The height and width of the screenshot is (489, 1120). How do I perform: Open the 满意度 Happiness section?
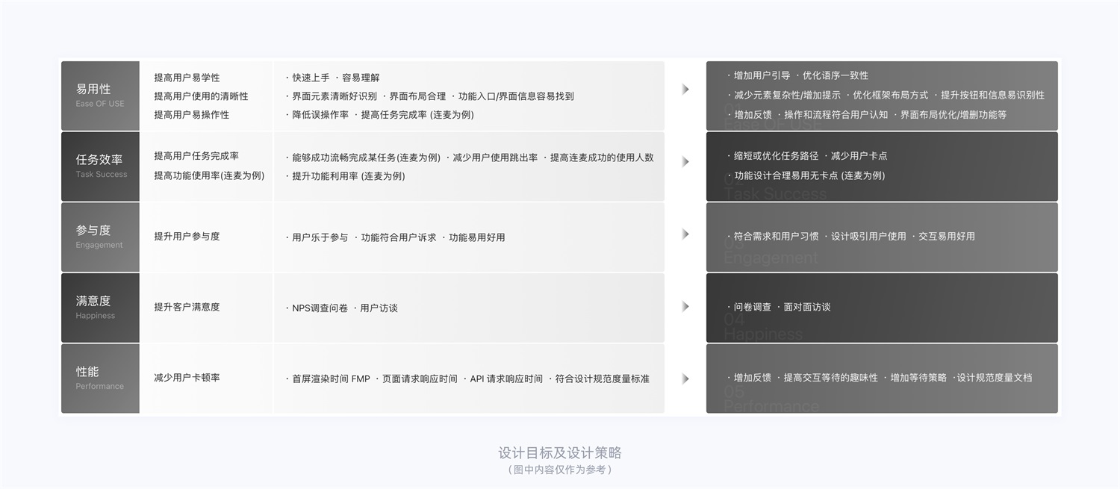(99, 306)
